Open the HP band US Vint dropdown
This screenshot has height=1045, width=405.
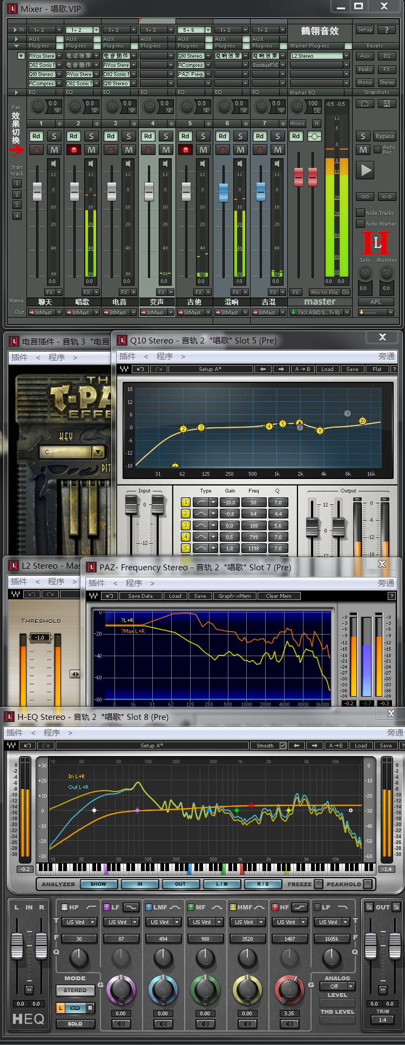pos(93,922)
